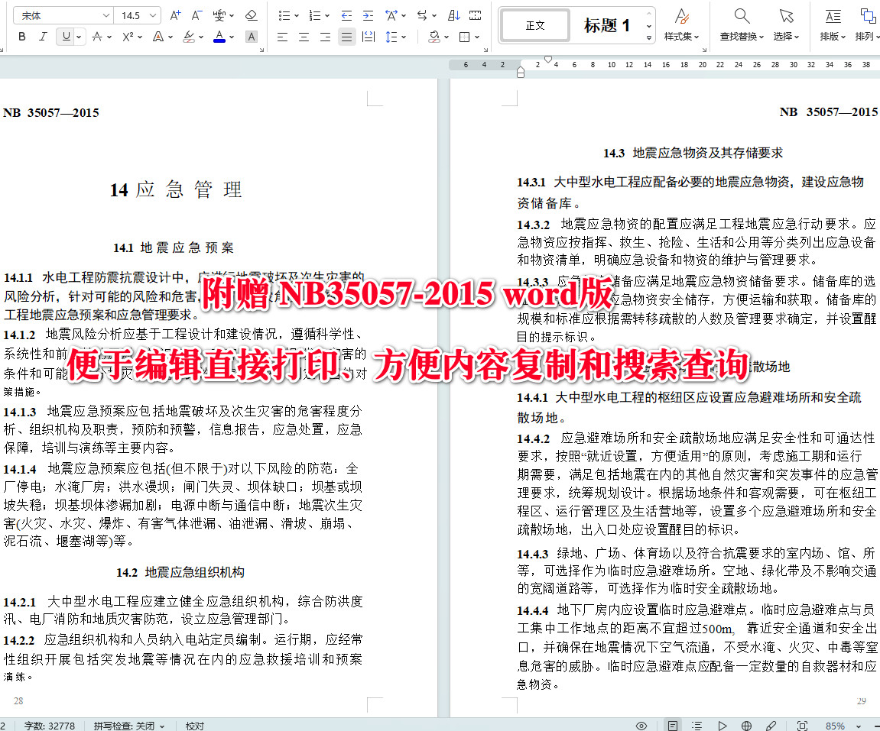This screenshot has width=880, height=731.
Task: Open the tab/line-break tool
Action: [x=422, y=16]
